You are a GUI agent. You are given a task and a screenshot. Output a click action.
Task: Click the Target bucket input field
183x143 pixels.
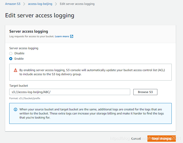pos(70,92)
